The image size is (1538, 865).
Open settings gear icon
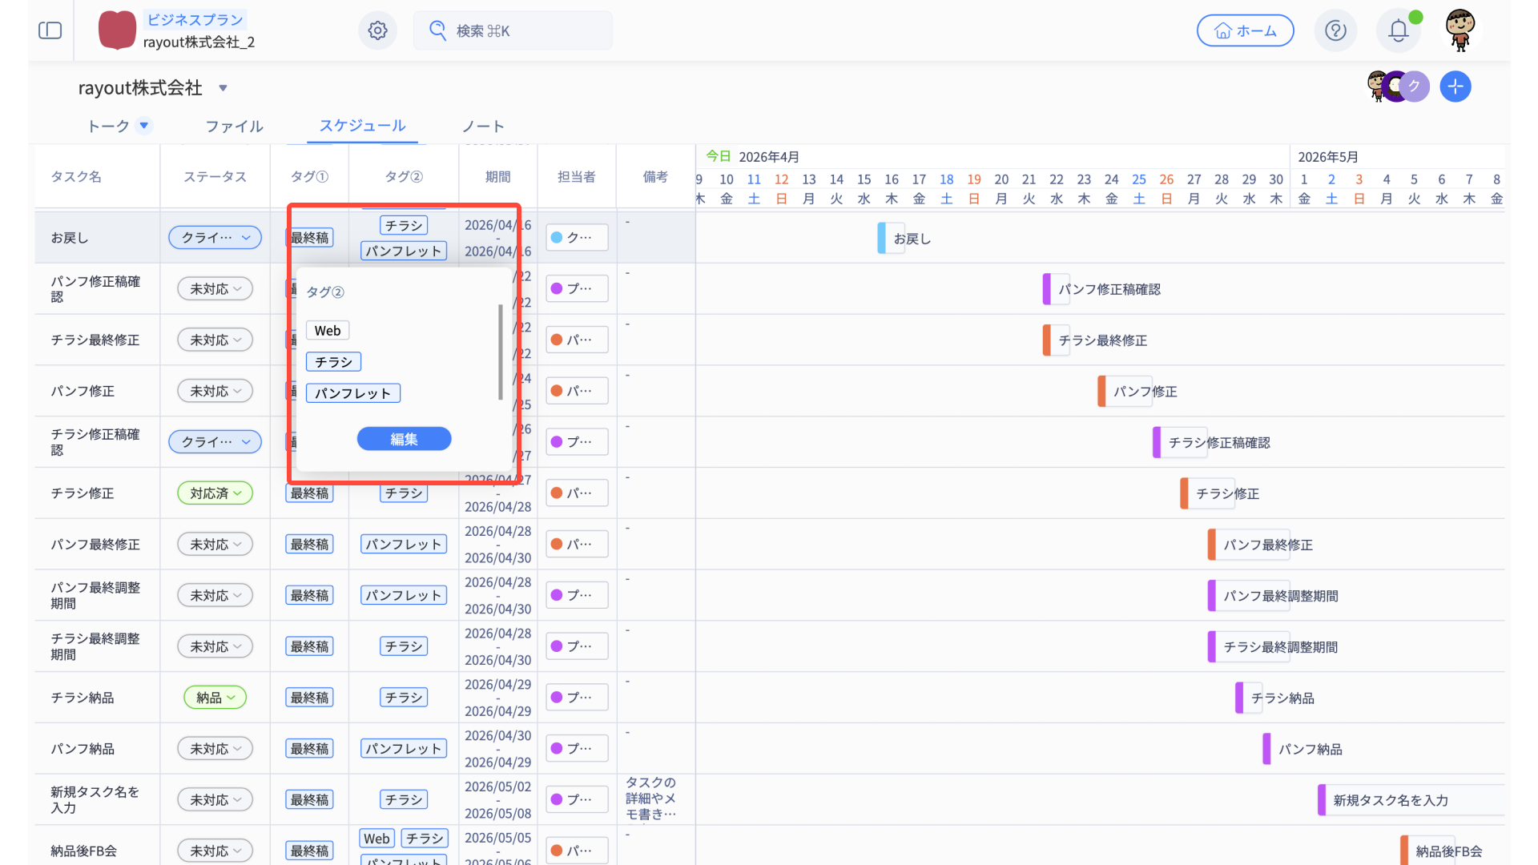(377, 30)
